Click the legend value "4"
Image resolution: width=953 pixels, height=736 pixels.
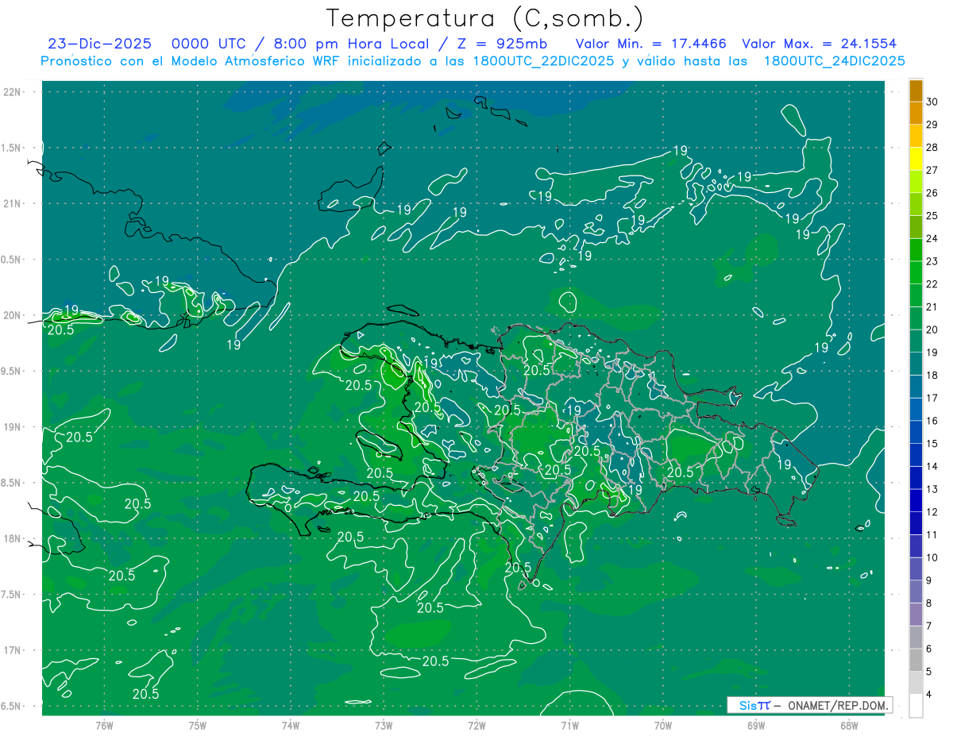(x=929, y=695)
